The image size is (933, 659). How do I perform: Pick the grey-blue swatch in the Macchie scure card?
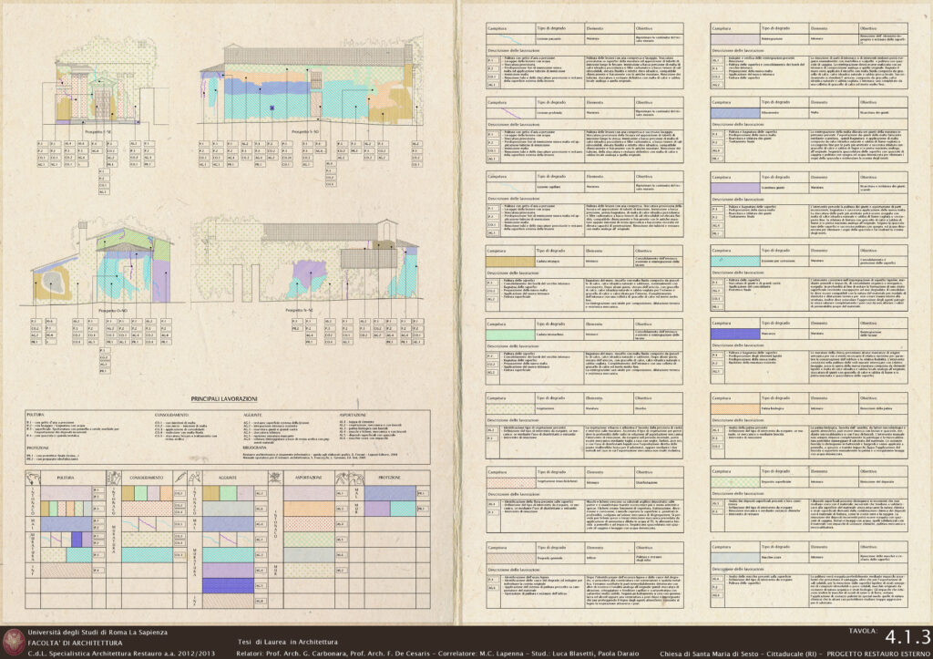(735, 558)
